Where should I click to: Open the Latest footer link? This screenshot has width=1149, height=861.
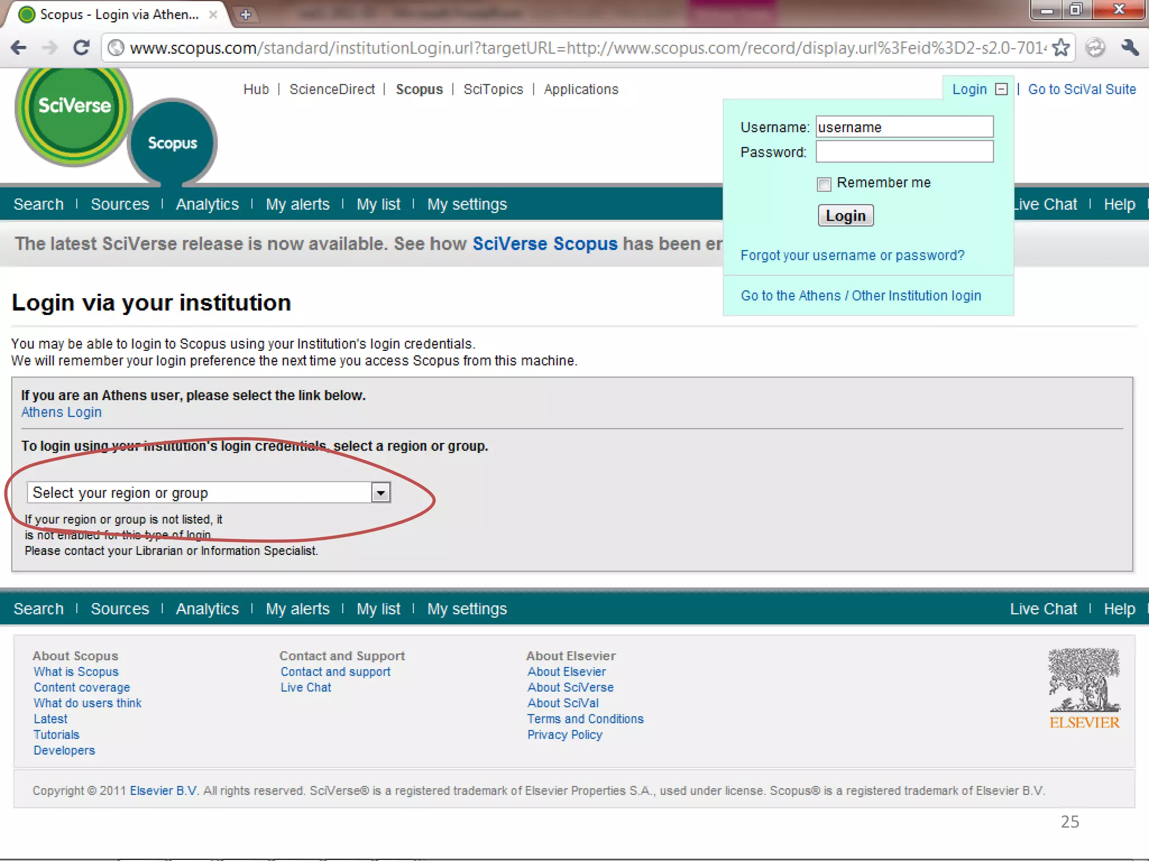(50, 719)
